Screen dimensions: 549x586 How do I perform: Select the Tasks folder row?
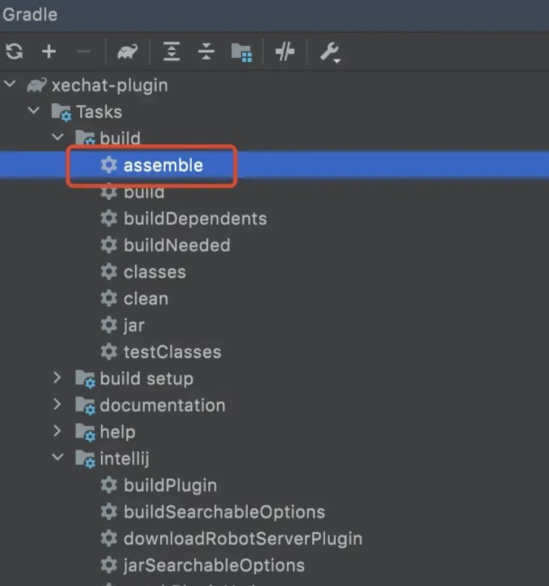(x=274, y=112)
